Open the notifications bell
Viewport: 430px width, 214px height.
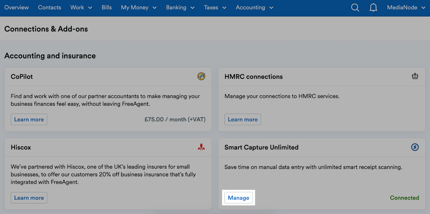point(373,8)
